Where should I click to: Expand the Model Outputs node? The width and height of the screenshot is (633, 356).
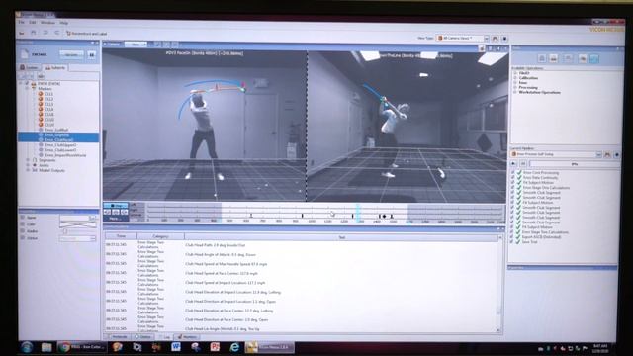coord(28,170)
